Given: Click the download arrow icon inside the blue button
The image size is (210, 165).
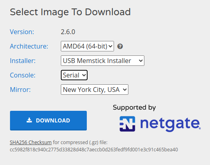Looking at the screenshot, I should pos(29,120).
